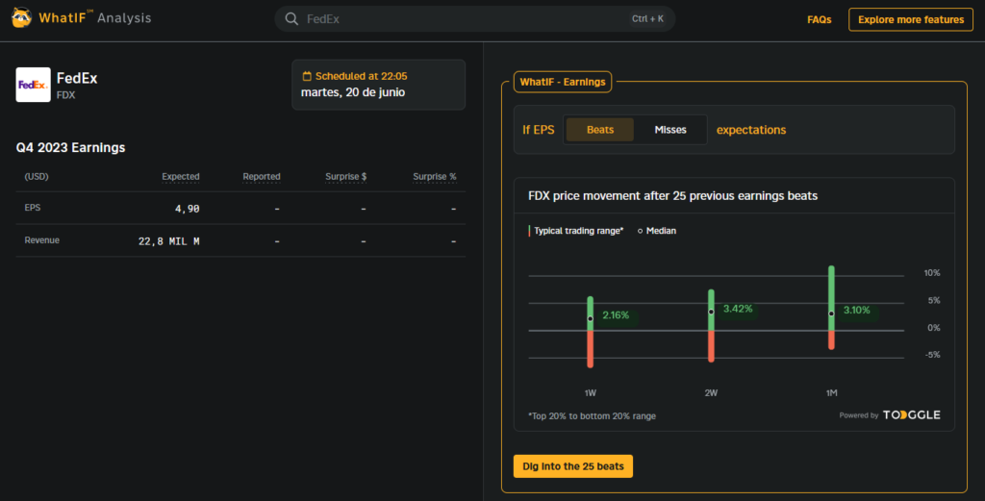Click the 3.10% median label

(x=857, y=311)
